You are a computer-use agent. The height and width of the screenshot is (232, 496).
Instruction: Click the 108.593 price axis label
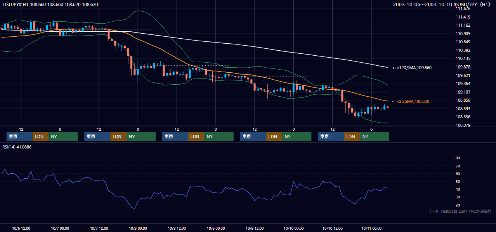click(x=463, y=109)
